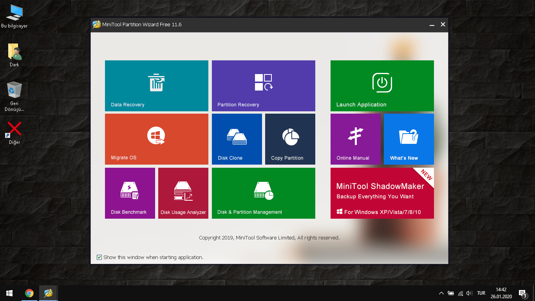Select the Geri Dönüşüm recycle bin icon
The height and width of the screenshot is (301, 535).
[14, 96]
